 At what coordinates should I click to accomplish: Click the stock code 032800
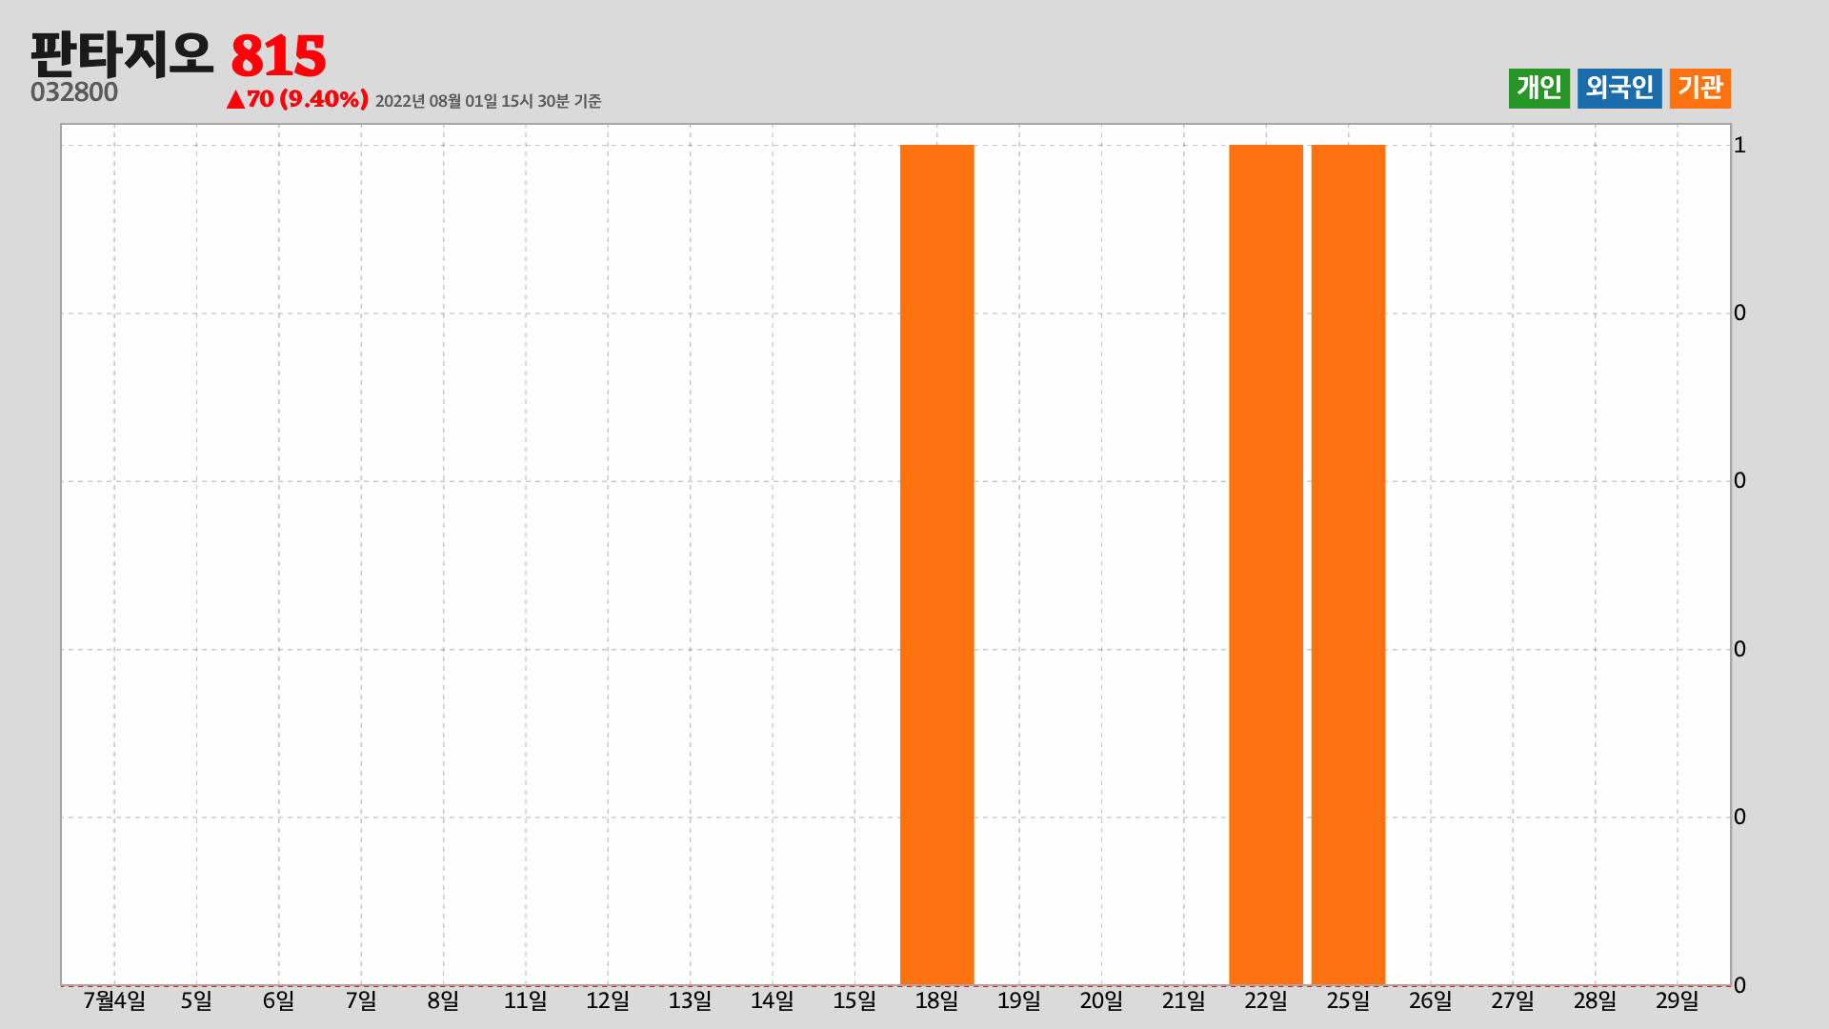(x=74, y=92)
